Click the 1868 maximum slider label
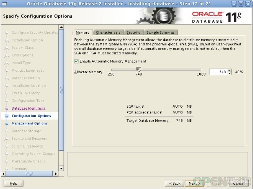Viewport: 253px width, 189px height. (x=201, y=74)
